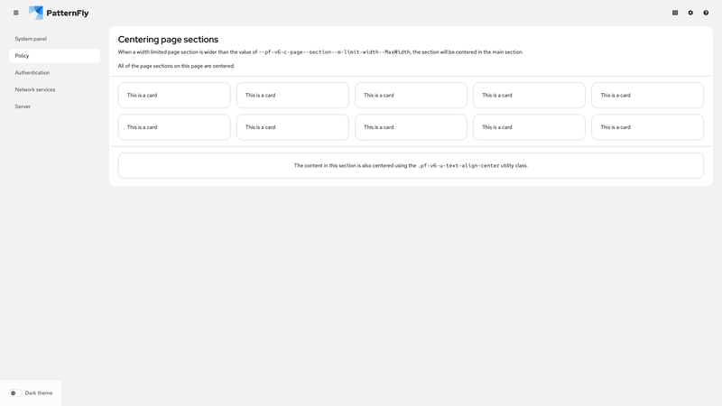The height and width of the screenshot is (406, 722).
Task: Click the PatternFly logo
Action: [59, 13]
